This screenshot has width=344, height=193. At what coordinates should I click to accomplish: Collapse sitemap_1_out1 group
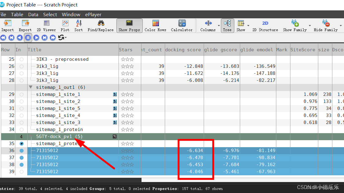(31, 87)
